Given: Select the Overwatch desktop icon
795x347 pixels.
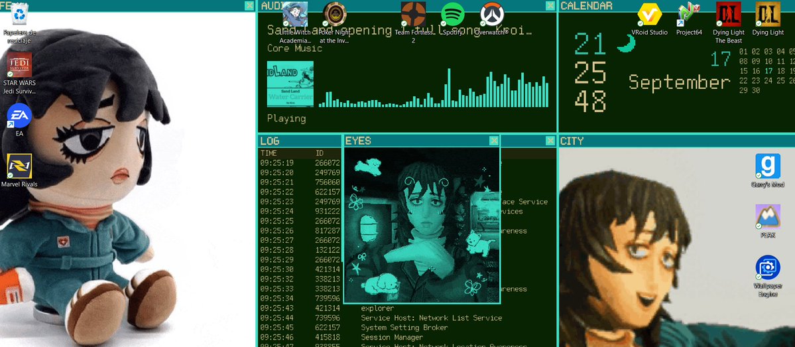Looking at the screenshot, I should point(492,19).
